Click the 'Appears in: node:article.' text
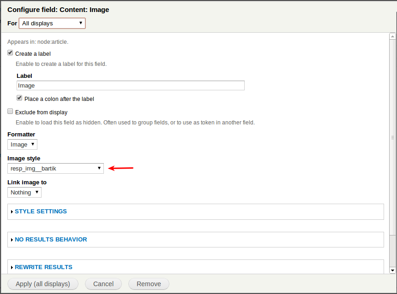Image resolution: width=397 pixels, height=294 pixels. 38,42
